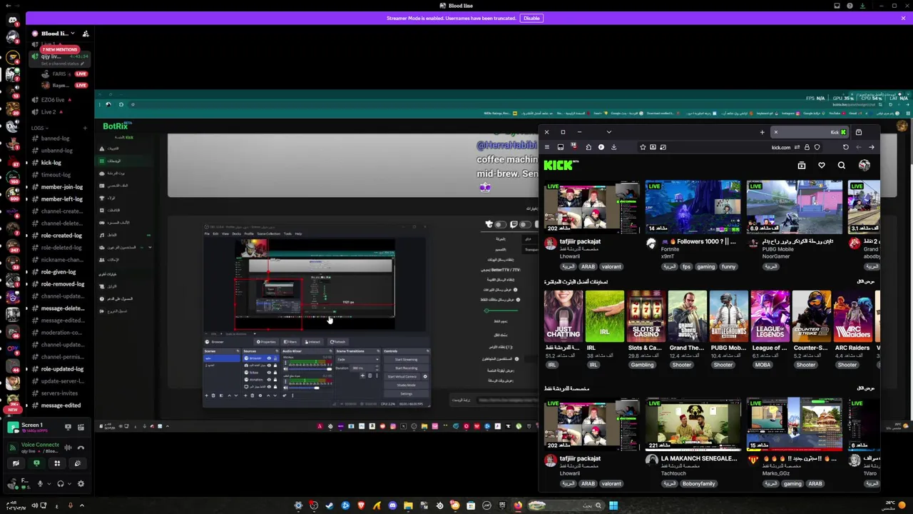Image resolution: width=913 pixels, height=514 pixels.
Task: Open Discord user settings gear
Action: [x=81, y=484]
